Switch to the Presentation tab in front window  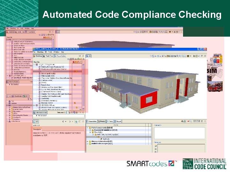click(x=60, y=56)
